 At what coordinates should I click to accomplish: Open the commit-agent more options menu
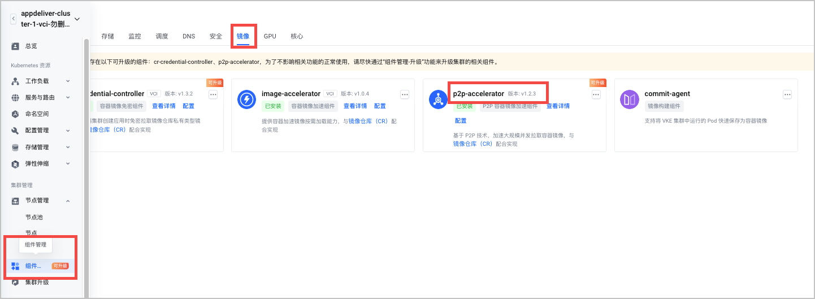(787, 94)
